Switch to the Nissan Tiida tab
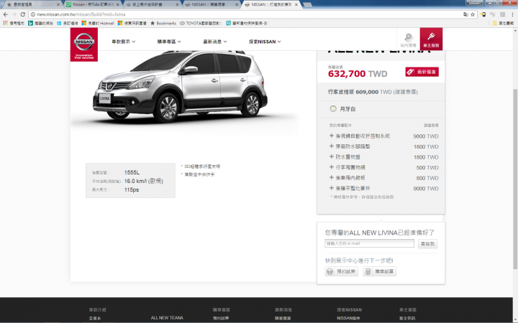 91,4
